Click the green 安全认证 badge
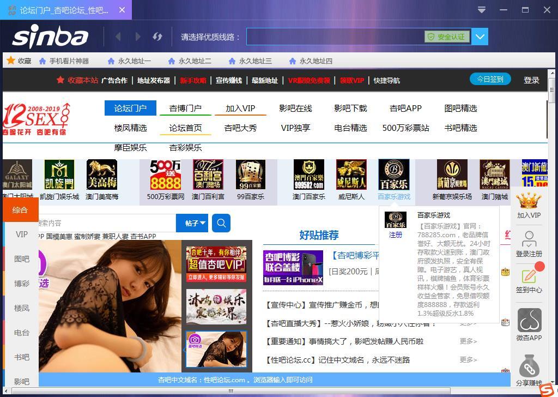The height and width of the screenshot is (397, 558). tap(447, 37)
